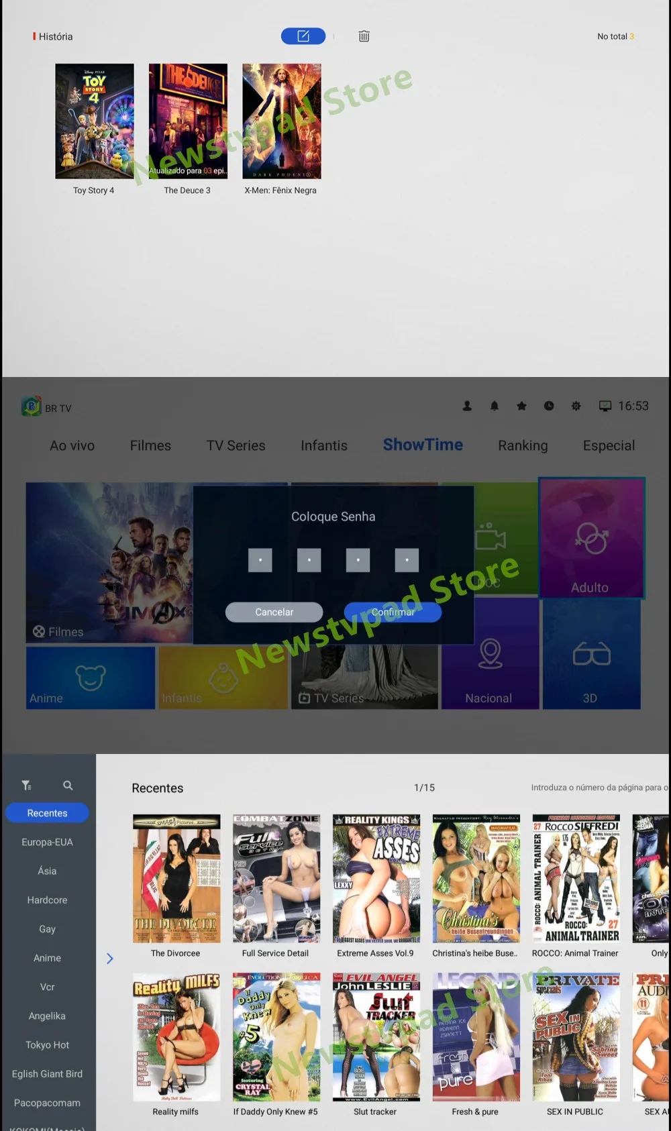Click the História heading
The image size is (671, 1131).
pyautogui.click(x=56, y=36)
